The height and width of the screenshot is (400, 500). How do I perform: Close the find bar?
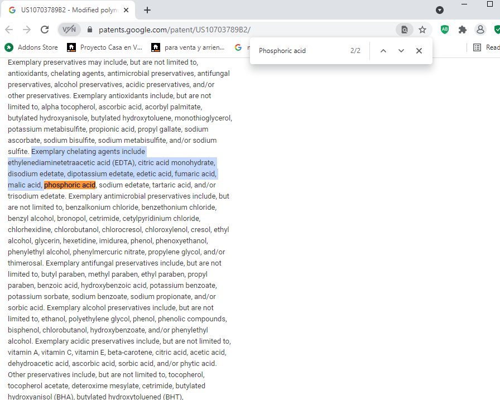pyautogui.click(x=419, y=51)
